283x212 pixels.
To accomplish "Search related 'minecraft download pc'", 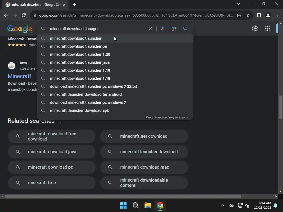I will pos(52,167).
